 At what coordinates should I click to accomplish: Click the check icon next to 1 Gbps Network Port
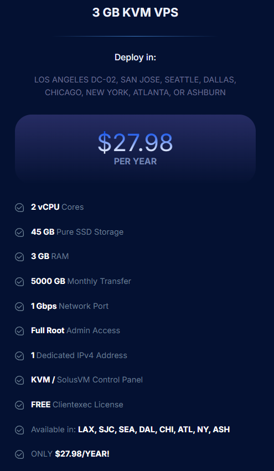pyautogui.click(x=19, y=307)
